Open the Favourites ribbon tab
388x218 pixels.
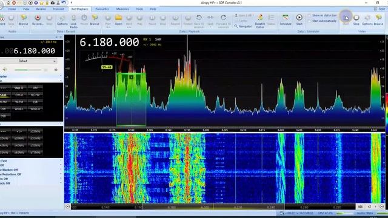[102, 9]
